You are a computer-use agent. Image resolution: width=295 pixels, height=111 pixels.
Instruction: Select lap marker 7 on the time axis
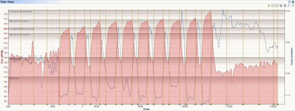click(84, 104)
